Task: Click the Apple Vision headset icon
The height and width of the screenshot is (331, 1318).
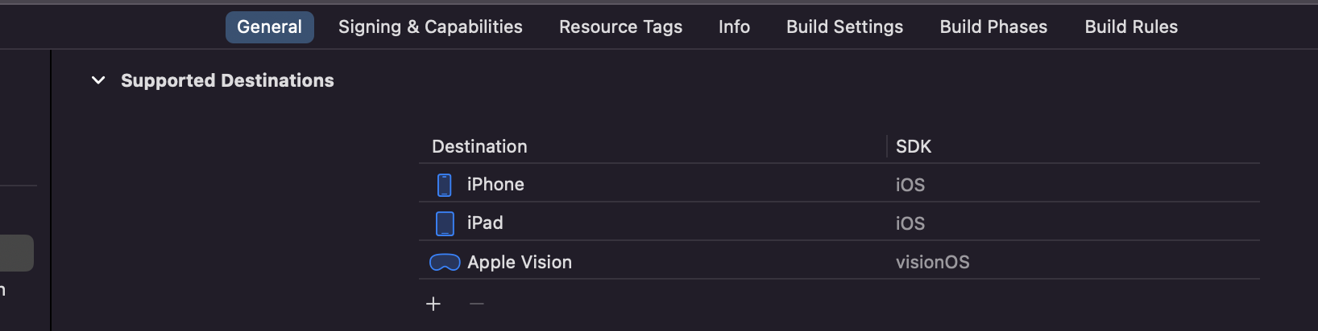Action: 445,263
